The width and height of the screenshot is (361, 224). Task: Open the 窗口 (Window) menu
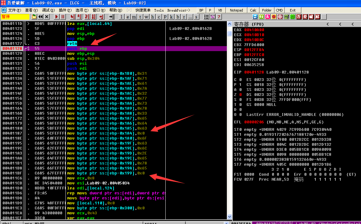(x=99, y=10)
